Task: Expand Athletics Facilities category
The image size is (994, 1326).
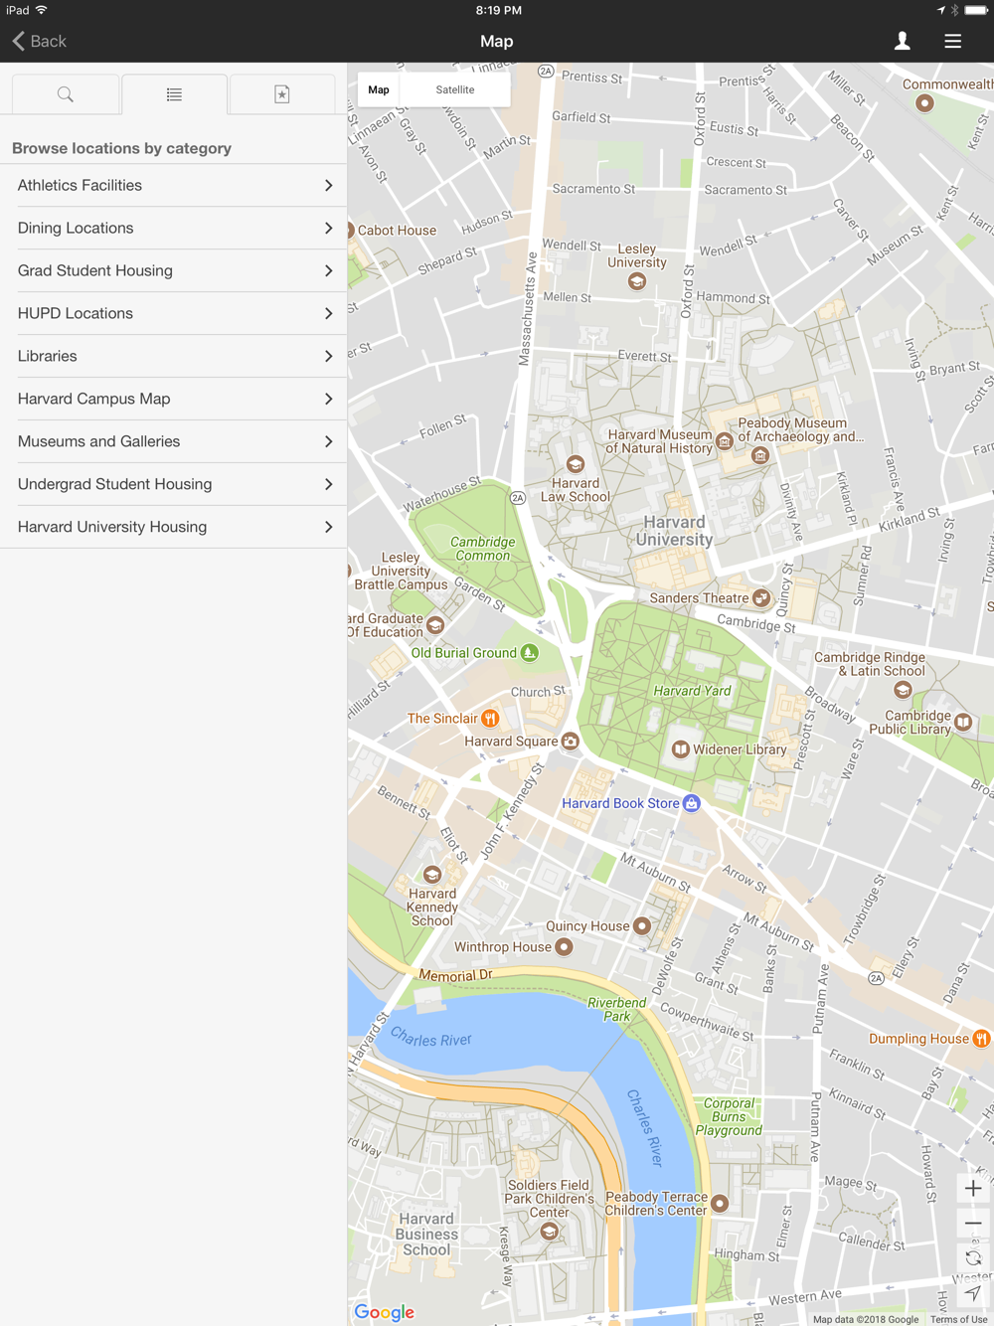Action: coord(174,186)
